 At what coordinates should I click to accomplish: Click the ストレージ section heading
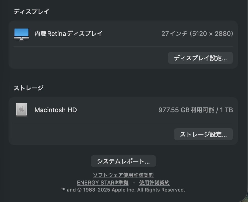(28, 88)
